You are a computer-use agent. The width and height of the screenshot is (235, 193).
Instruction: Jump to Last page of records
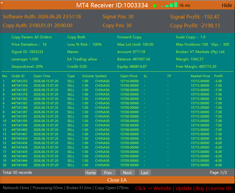(145, 173)
